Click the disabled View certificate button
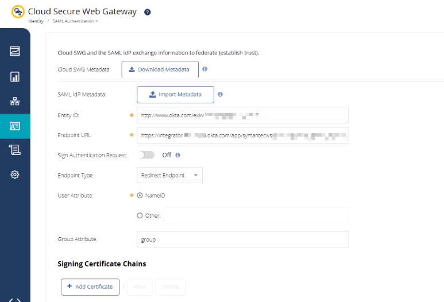This screenshot has height=302, width=444. coord(140,287)
